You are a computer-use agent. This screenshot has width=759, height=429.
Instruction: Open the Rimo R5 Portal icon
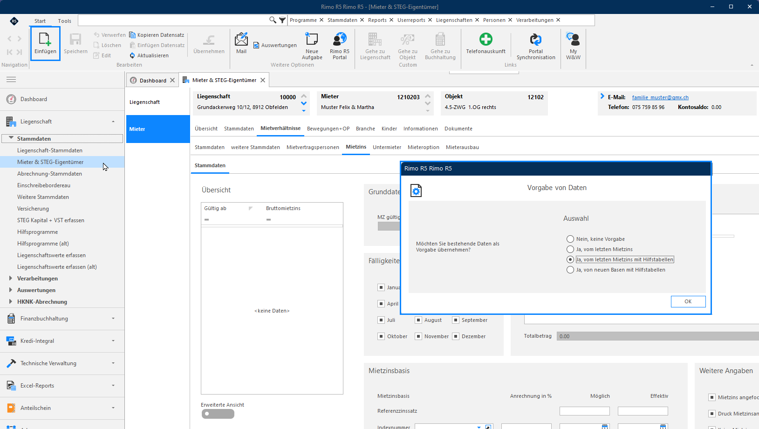(x=340, y=39)
